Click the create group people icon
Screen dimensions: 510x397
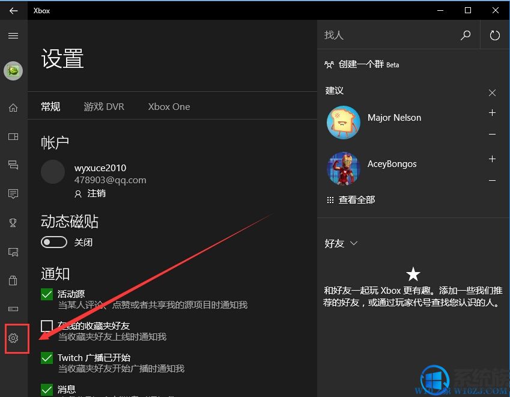(329, 64)
